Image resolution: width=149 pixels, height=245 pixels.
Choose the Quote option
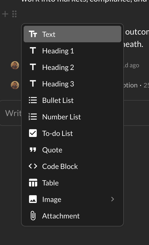point(72,150)
